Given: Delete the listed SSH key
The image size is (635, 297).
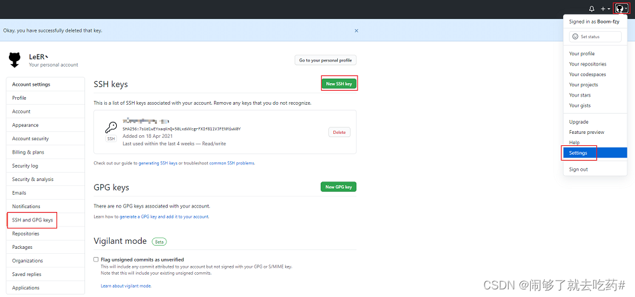Looking at the screenshot, I should tap(339, 132).
